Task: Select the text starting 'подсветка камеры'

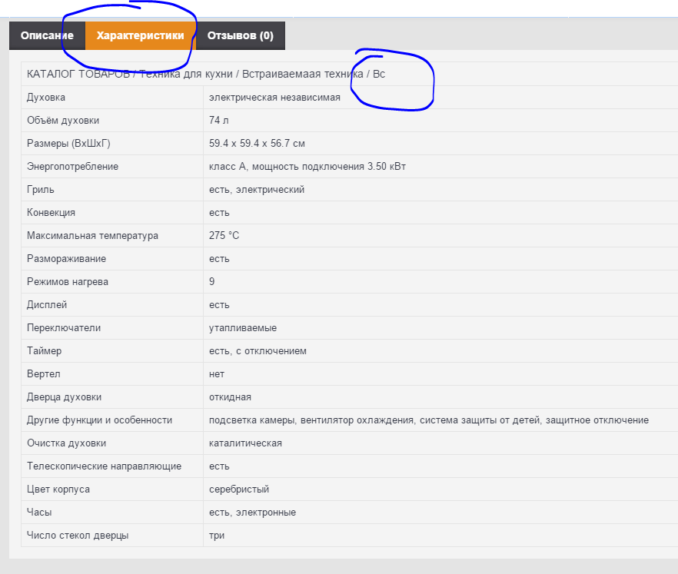Action: pos(429,420)
